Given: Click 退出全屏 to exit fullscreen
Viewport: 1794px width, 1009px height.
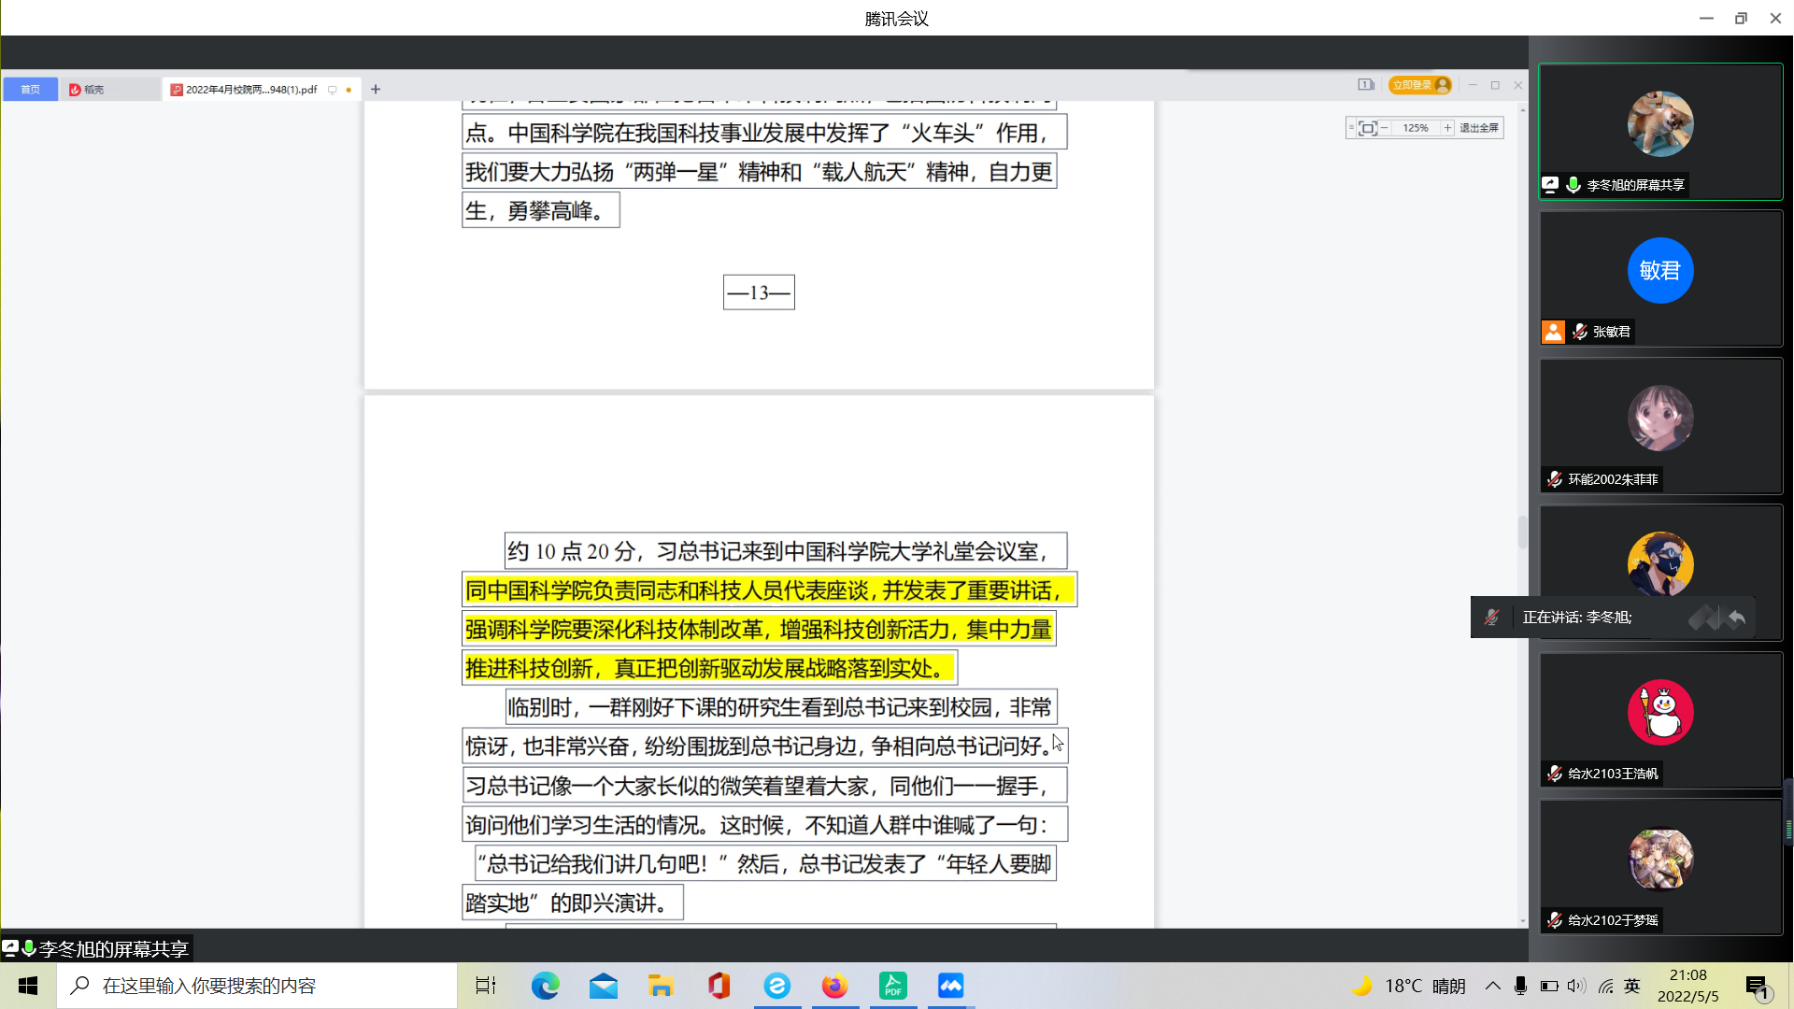Looking at the screenshot, I should (1479, 128).
